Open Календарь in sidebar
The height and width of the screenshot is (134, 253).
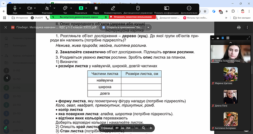point(19,46)
